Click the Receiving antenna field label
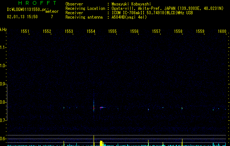Screen dimensions: 230x146 [84, 17]
